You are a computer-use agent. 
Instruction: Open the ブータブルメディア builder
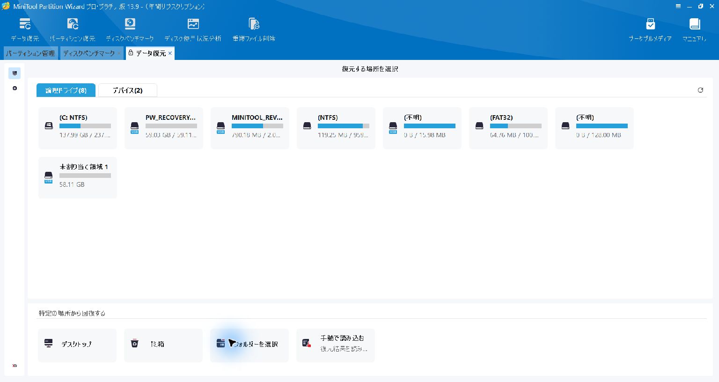(650, 29)
